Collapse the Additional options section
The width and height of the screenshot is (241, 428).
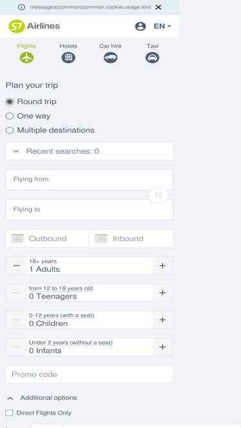click(10, 398)
